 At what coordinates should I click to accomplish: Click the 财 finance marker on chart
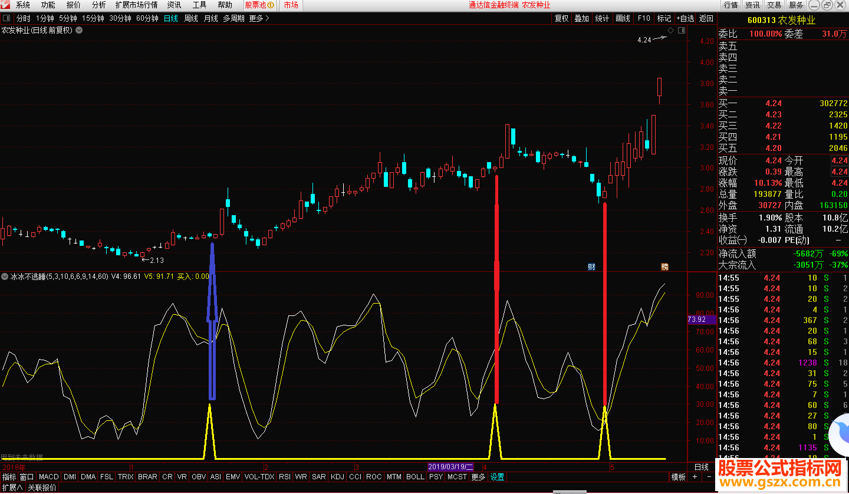pos(591,267)
